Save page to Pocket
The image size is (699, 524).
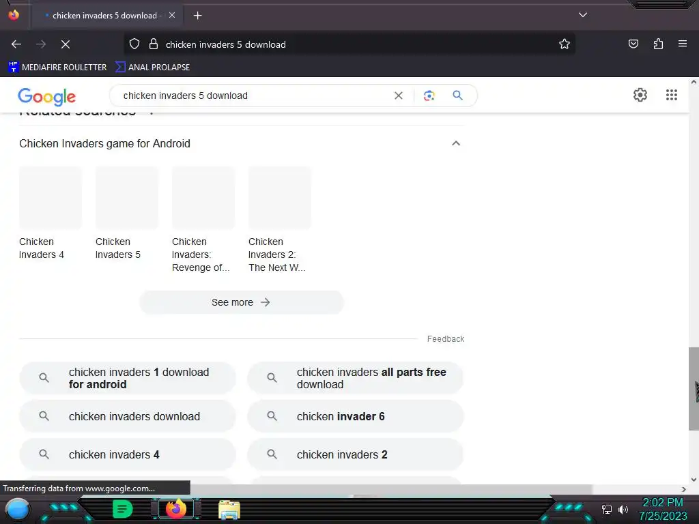coord(633,44)
